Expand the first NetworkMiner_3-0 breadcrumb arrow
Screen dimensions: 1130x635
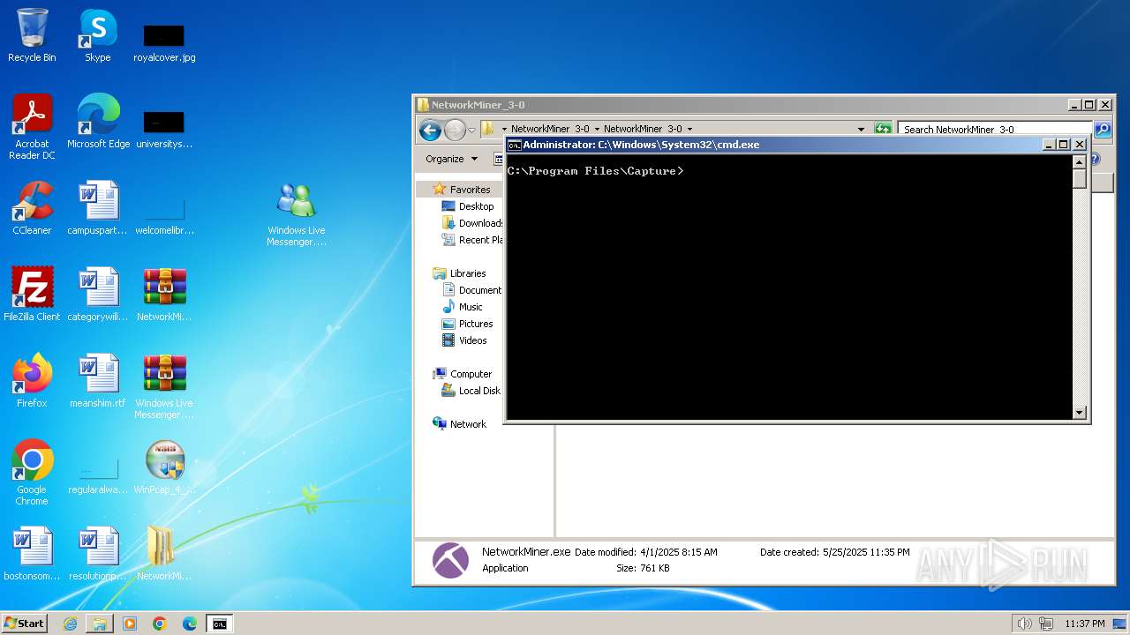coord(597,129)
